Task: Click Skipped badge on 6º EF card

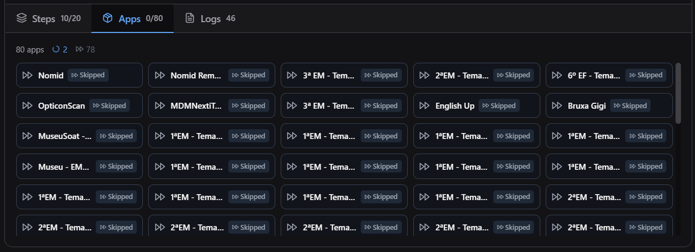Action: (x=646, y=75)
